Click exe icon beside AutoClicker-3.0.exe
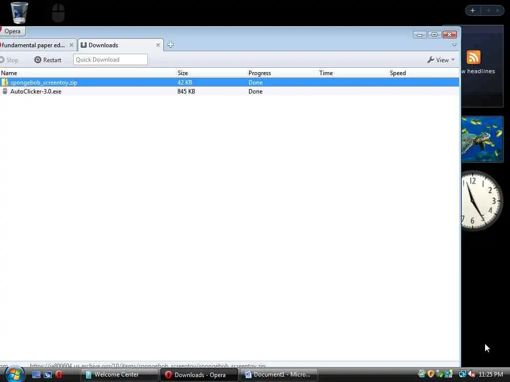510x382 pixels. 4,92
